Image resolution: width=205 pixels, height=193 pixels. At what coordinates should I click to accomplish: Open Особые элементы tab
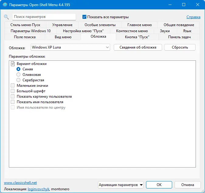pos(100,25)
